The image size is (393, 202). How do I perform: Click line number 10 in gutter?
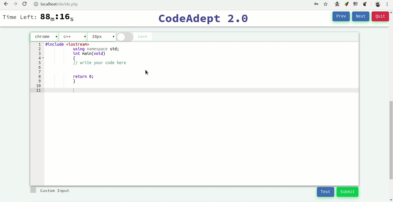pos(38,86)
